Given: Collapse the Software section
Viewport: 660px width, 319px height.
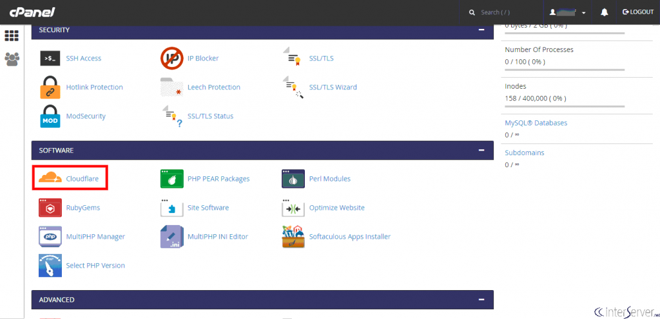Looking at the screenshot, I should coord(481,150).
